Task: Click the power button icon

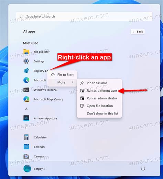Action: [143, 169]
